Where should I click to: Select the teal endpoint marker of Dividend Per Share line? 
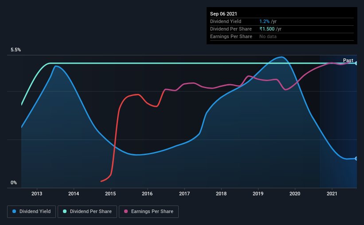pos(356,63)
